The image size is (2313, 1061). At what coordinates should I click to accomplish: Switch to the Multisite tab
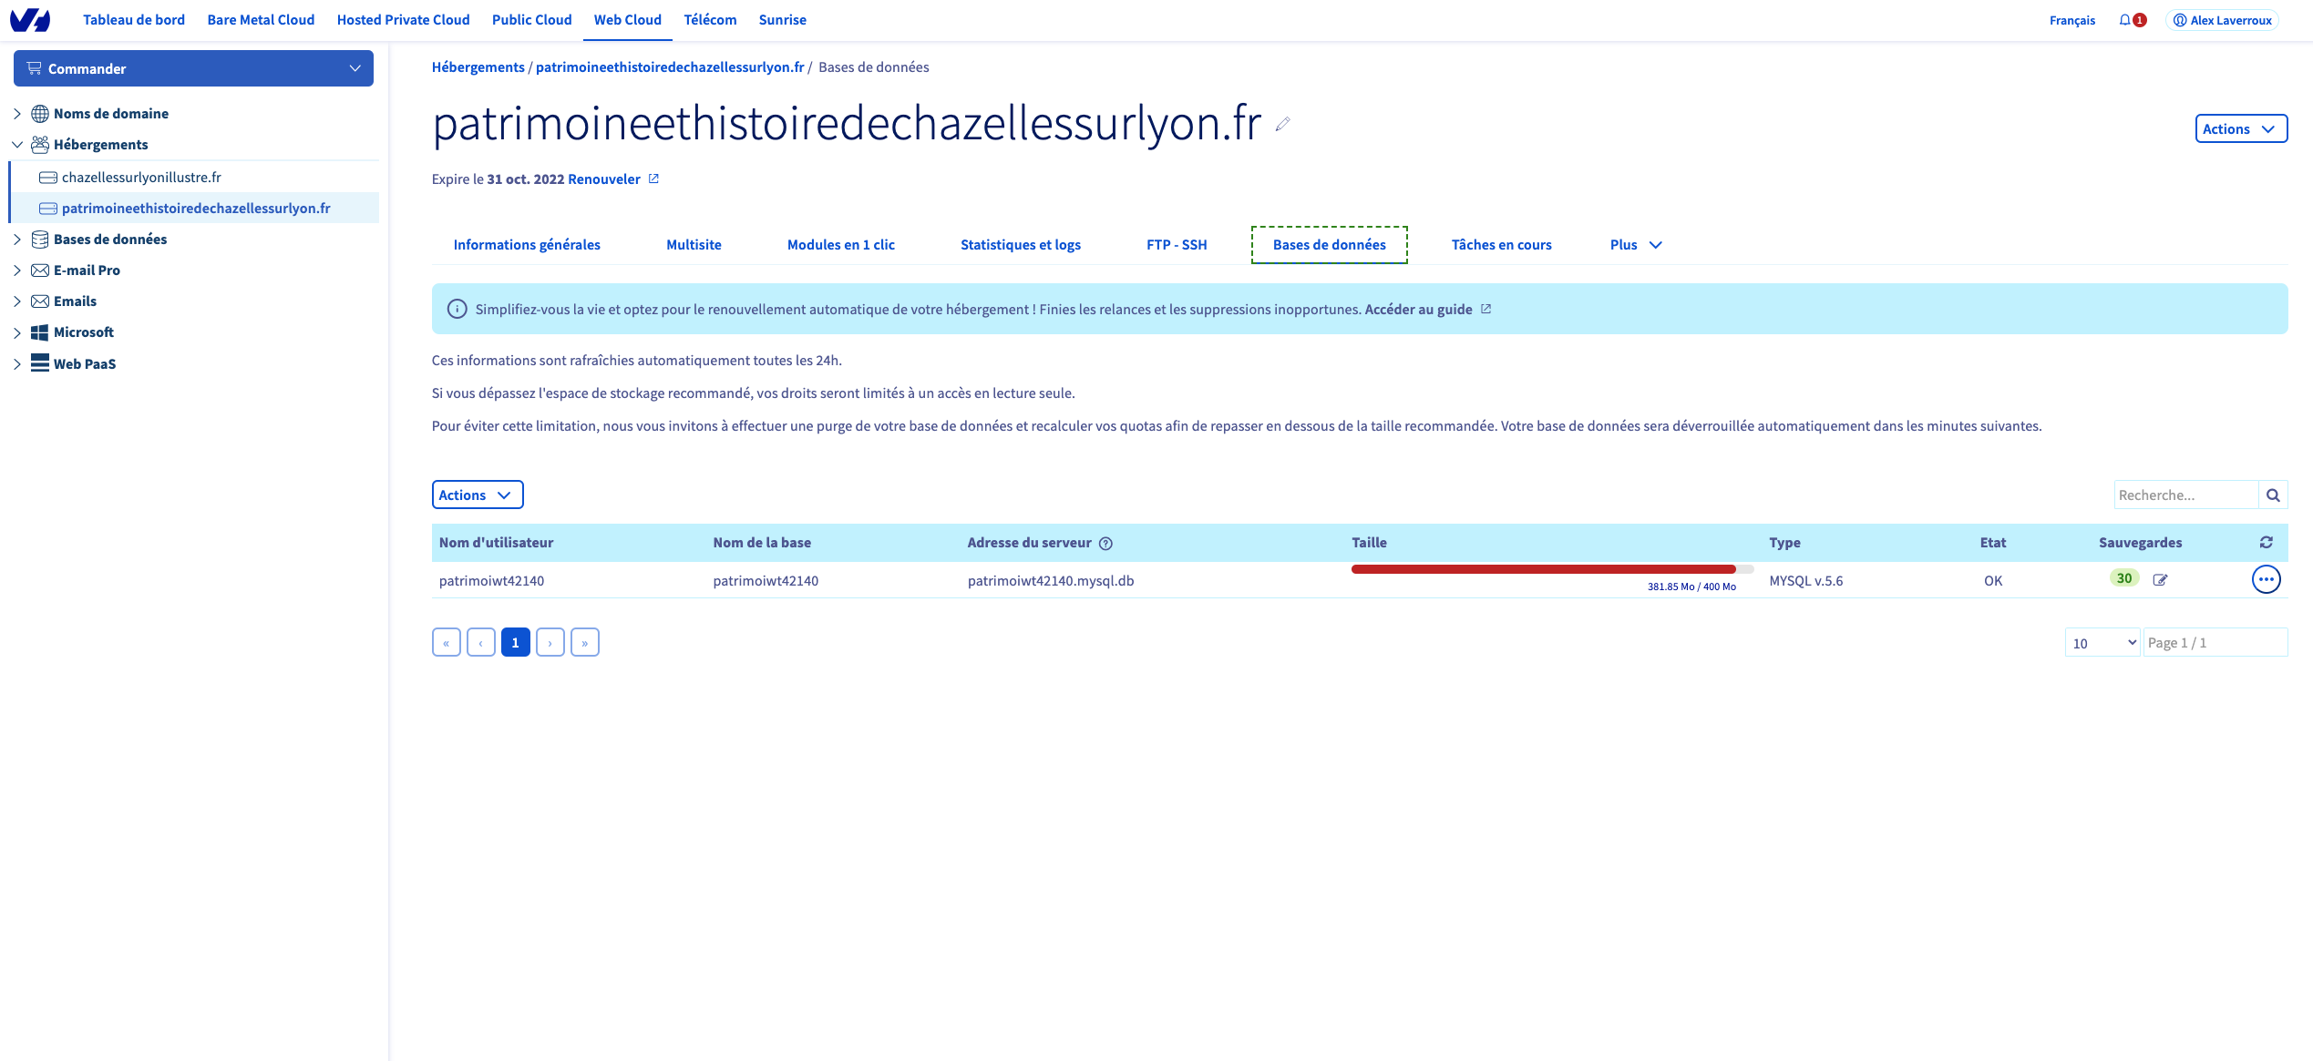click(x=694, y=245)
